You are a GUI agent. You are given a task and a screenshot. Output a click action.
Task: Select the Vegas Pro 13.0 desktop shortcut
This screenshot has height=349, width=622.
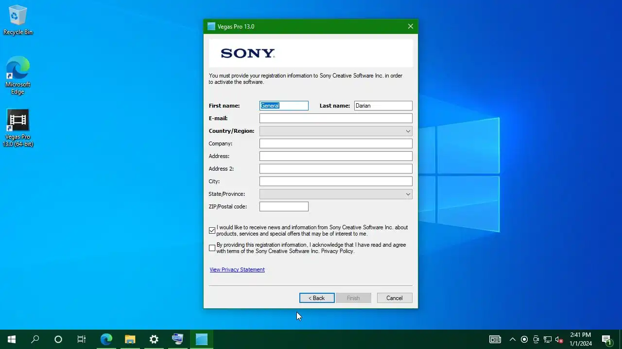coord(18,128)
